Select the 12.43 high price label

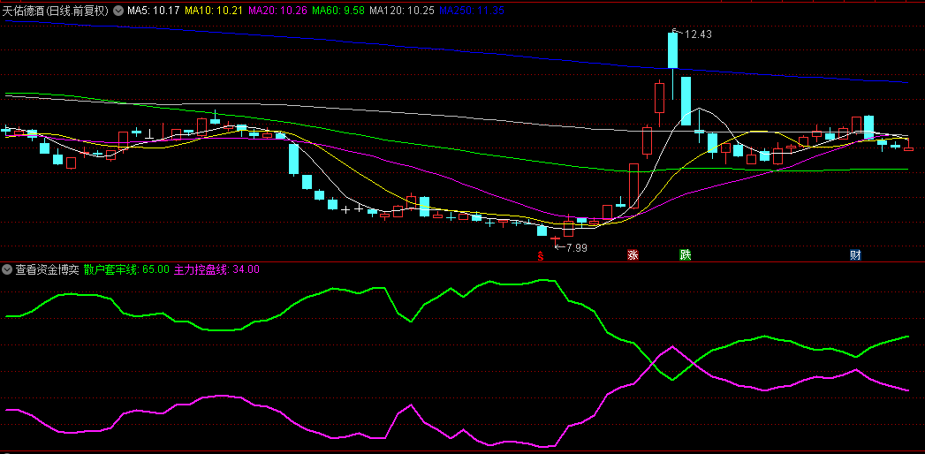tap(699, 34)
